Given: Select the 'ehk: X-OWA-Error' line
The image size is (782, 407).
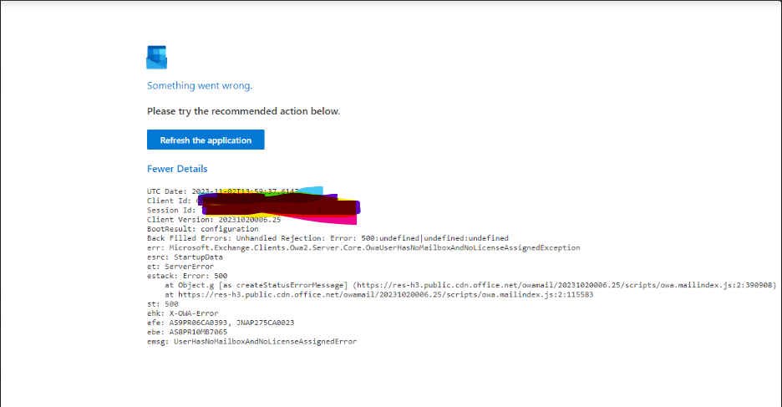Looking at the screenshot, I should click(182, 313).
